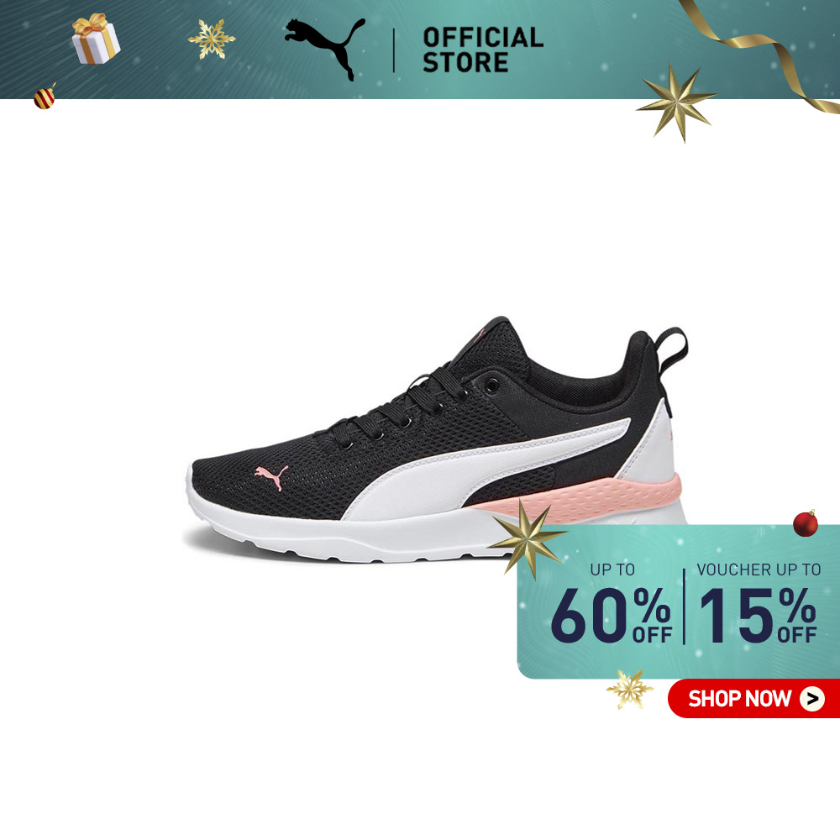840x840 pixels.
Task: Click the striped red ornament under banner
Action: coord(45,97)
